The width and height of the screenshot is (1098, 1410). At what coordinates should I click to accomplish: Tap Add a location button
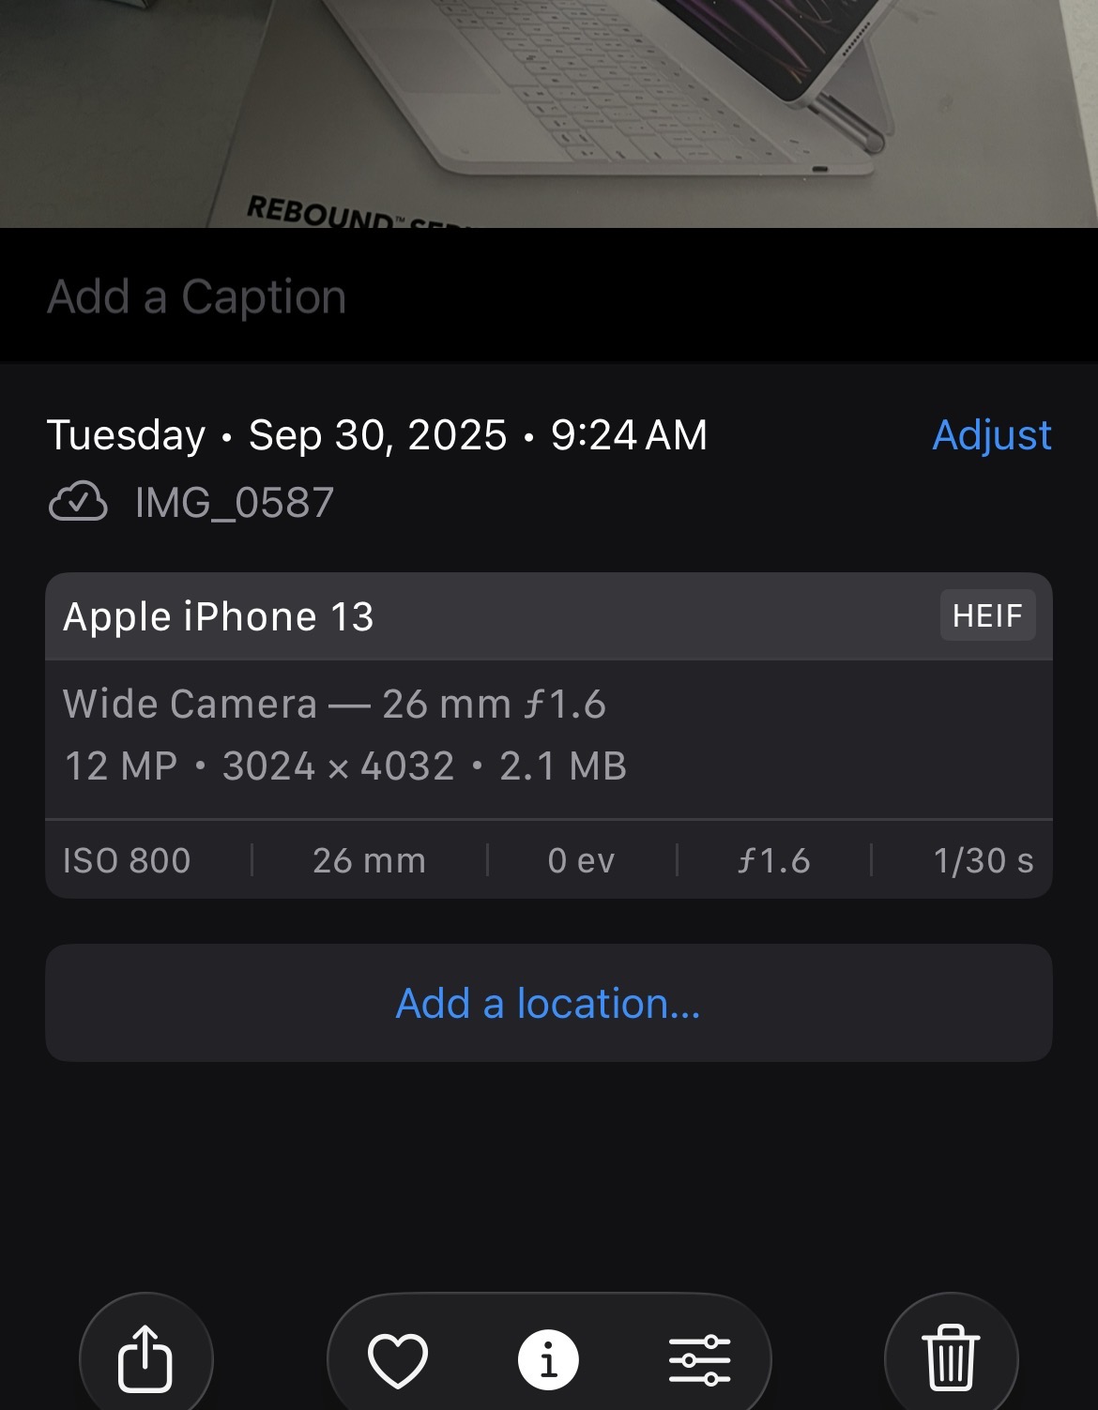click(549, 1003)
